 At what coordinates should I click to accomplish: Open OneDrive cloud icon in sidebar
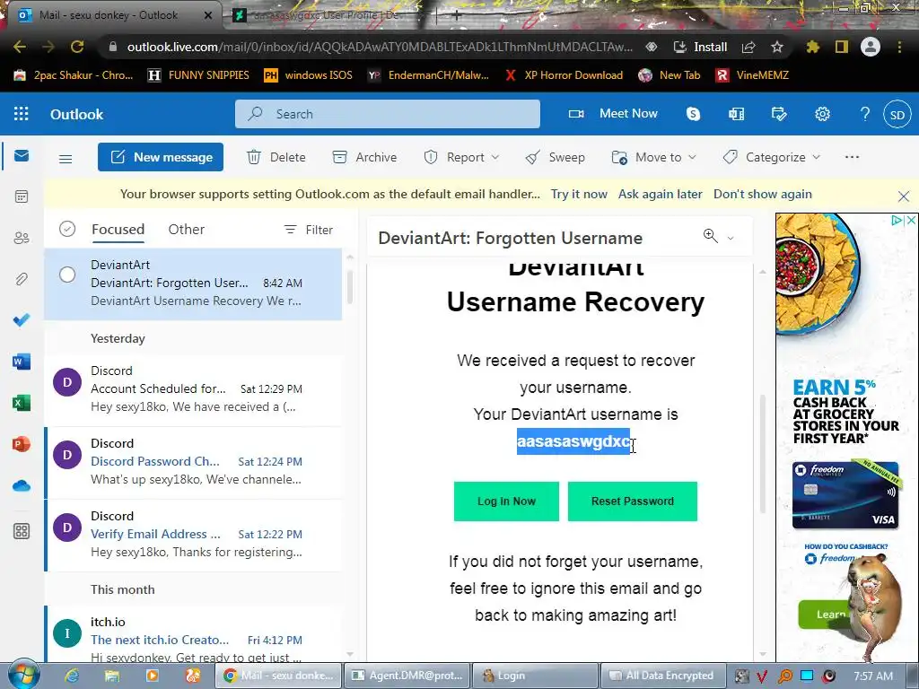[x=22, y=485]
